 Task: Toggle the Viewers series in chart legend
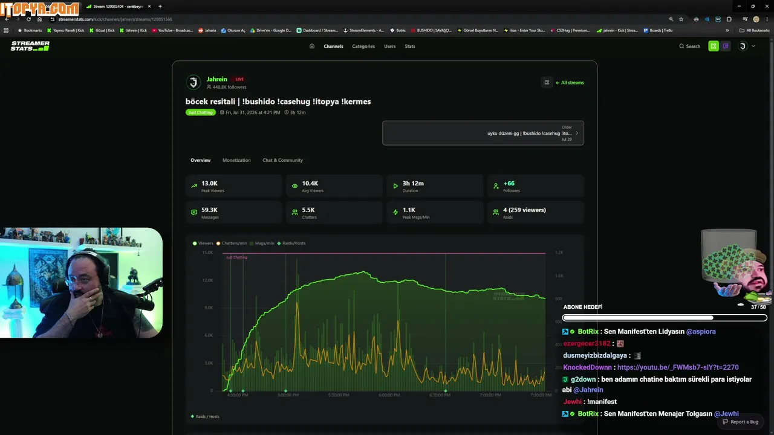click(x=203, y=243)
